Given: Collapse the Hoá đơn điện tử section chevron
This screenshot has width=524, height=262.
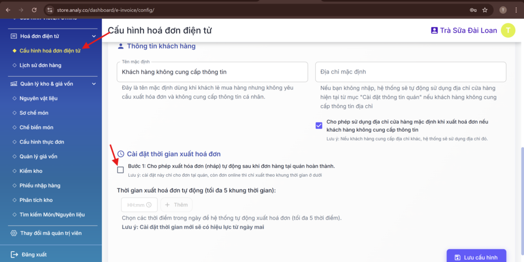Looking at the screenshot, I should 94,36.
